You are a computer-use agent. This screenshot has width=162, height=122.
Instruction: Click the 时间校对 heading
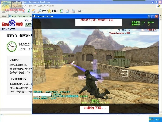click(15, 60)
